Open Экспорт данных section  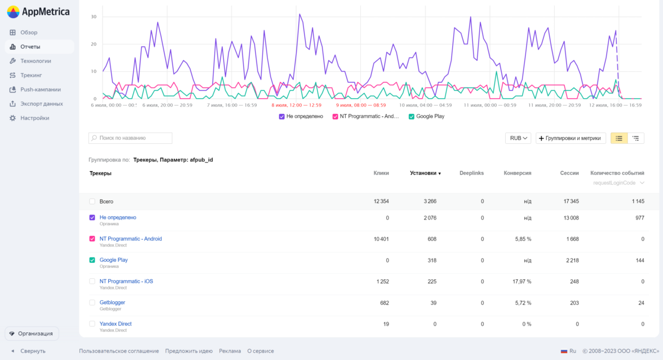[x=41, y=104]
